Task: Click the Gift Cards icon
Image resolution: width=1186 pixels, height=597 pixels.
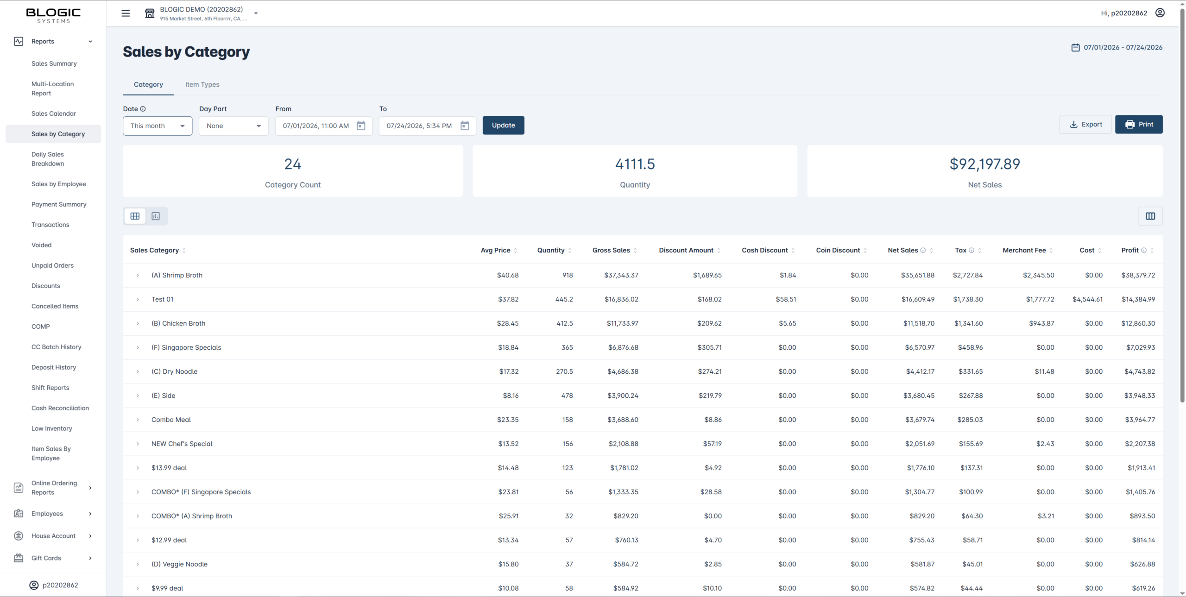Action: 19,558
